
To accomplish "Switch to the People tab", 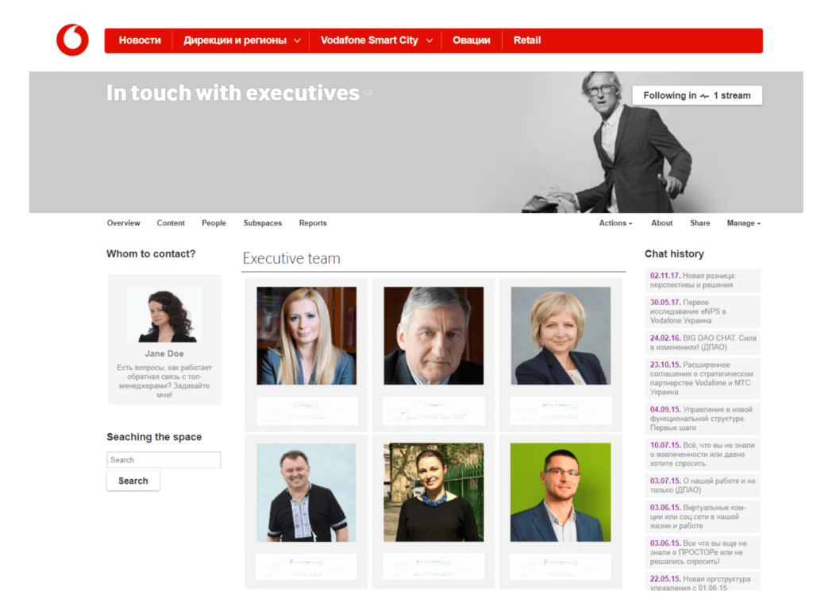I will pyautogui.click(x=214, y=223).
